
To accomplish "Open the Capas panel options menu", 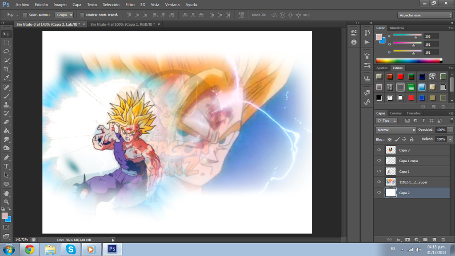I will [451, 113].
